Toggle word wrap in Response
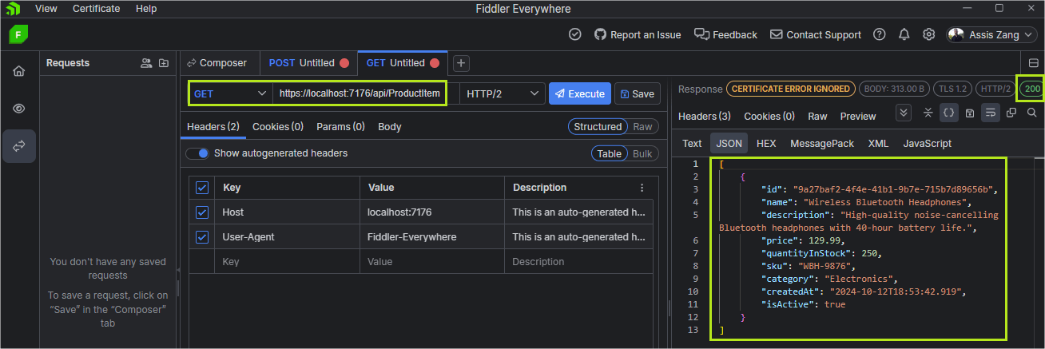1045x349 pixels. coord(991,113)
